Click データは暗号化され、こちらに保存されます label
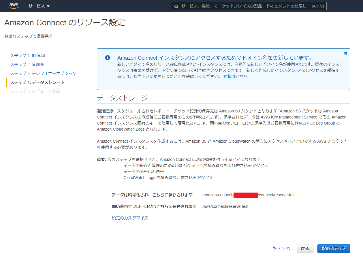363x258 pixels. click(152, 195)
